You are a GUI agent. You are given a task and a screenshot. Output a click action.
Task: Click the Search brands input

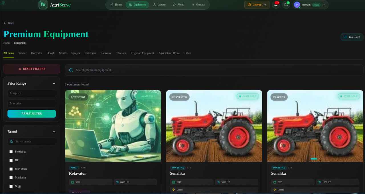click(32, 141)
